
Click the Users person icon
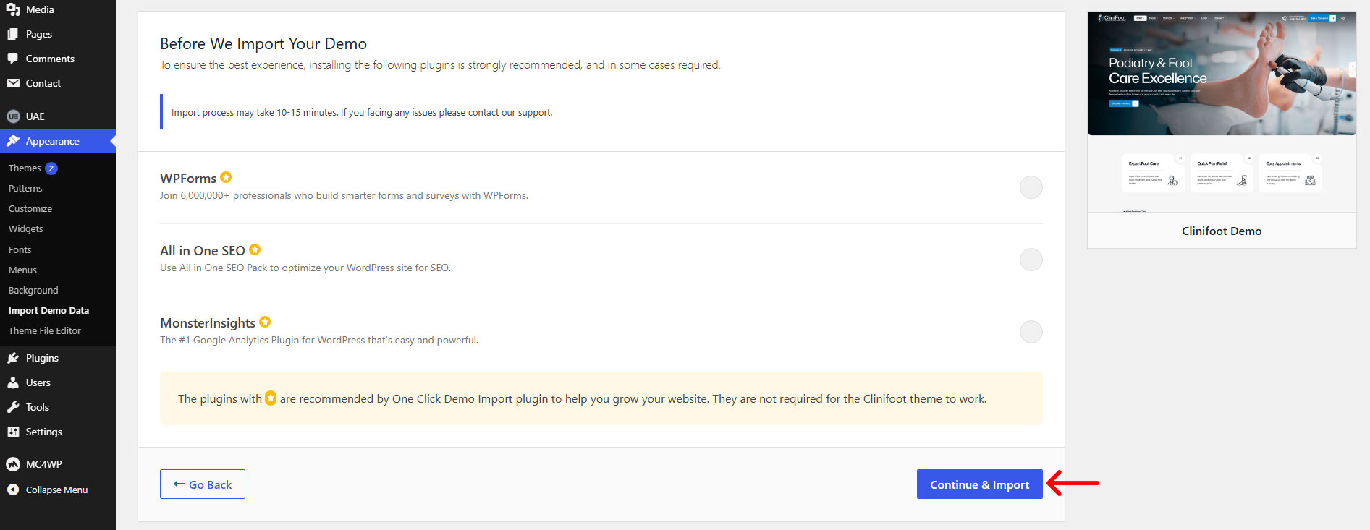pyautogui.click(x=13, y=382)
